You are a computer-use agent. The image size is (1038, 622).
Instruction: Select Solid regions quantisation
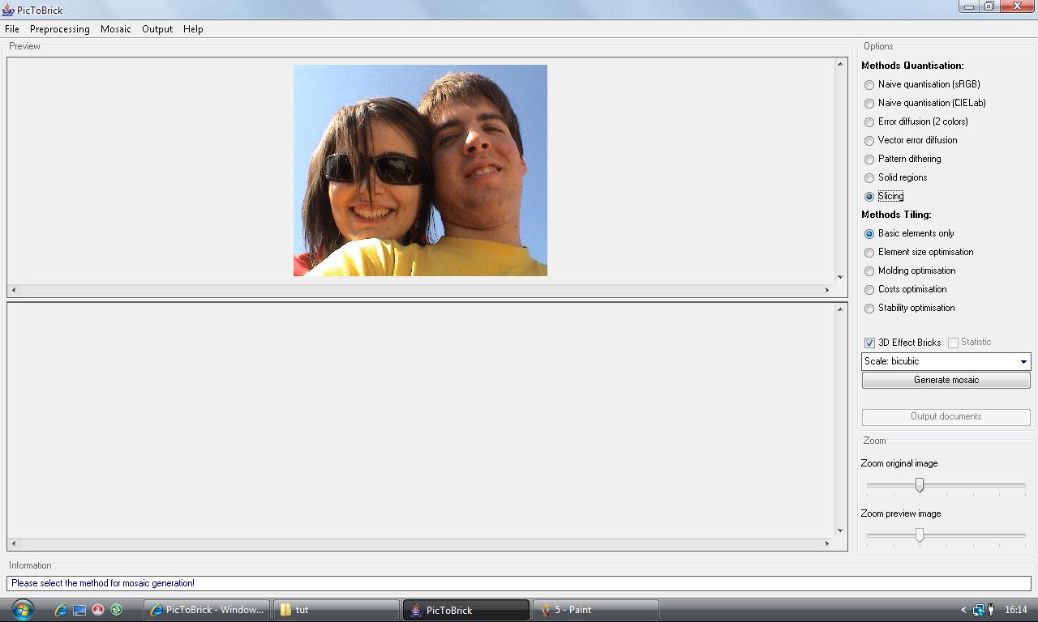pos(869,177)
